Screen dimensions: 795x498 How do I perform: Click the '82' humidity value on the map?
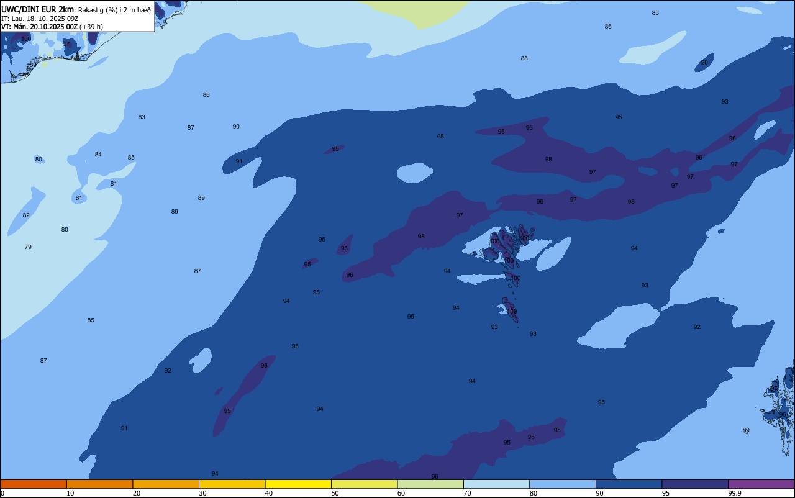[26, 215]
